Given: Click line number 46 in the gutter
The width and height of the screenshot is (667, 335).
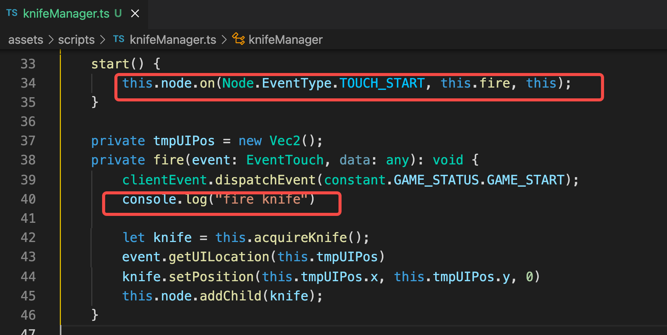Looking at the screenshot, I should click(x=28, y=315).
